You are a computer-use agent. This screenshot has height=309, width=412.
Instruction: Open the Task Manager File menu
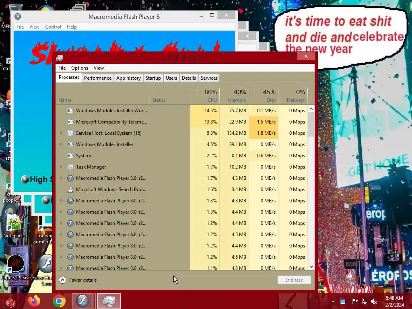(x=62, y=68)
